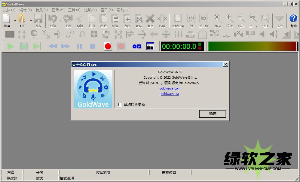The height and width of the screenshot is (182, 300).
Task: Click the play-to-end green button
Action: (x=37, y=46)
